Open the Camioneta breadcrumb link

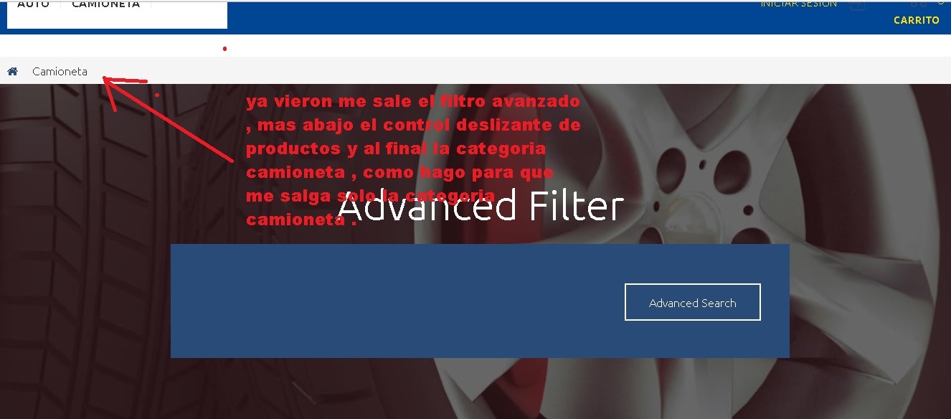pos(60,72)
